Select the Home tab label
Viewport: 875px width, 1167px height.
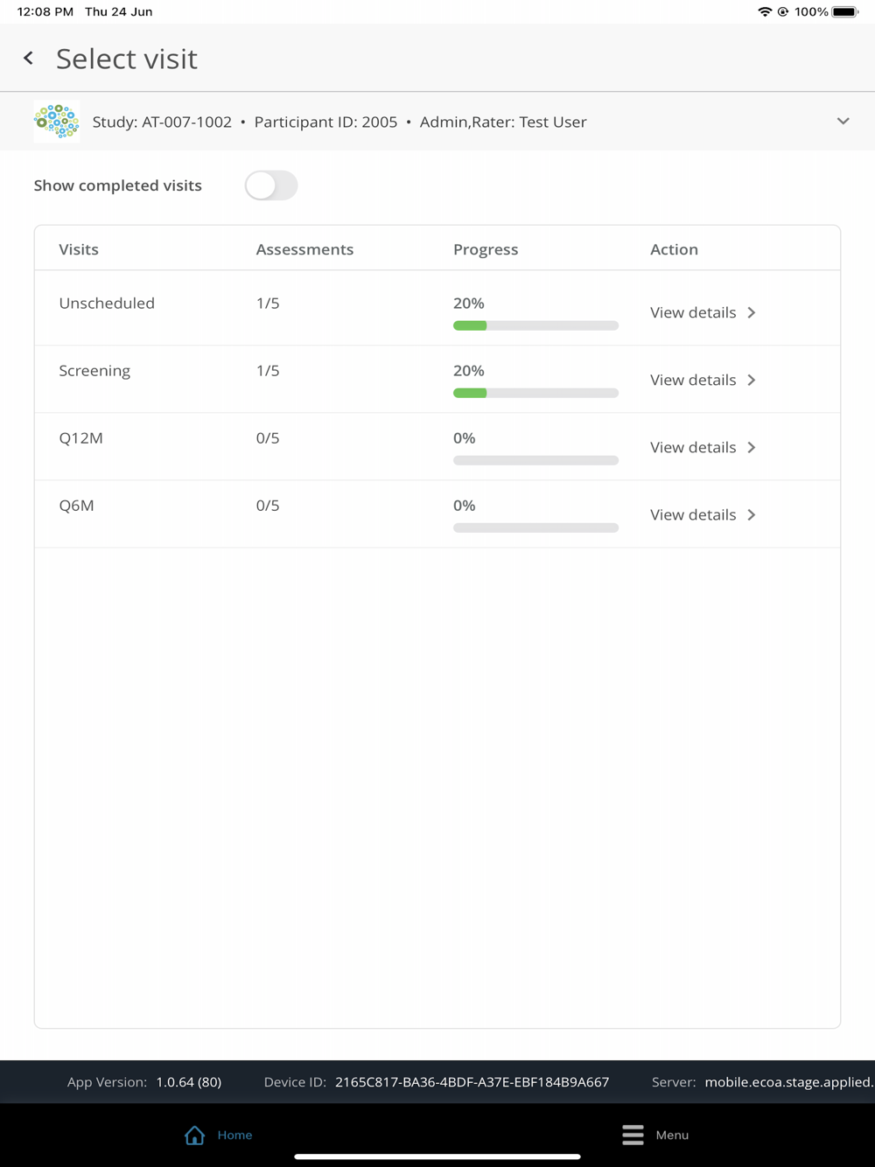click(234, 1135)
